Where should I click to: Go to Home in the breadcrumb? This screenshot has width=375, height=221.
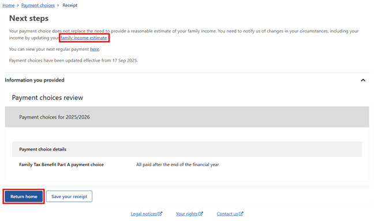9,5
